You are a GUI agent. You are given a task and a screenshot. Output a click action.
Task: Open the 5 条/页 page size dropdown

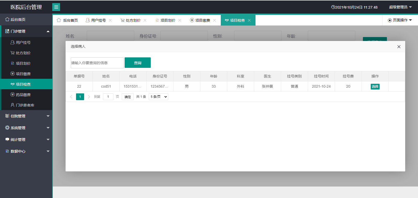tap(158, 97)
